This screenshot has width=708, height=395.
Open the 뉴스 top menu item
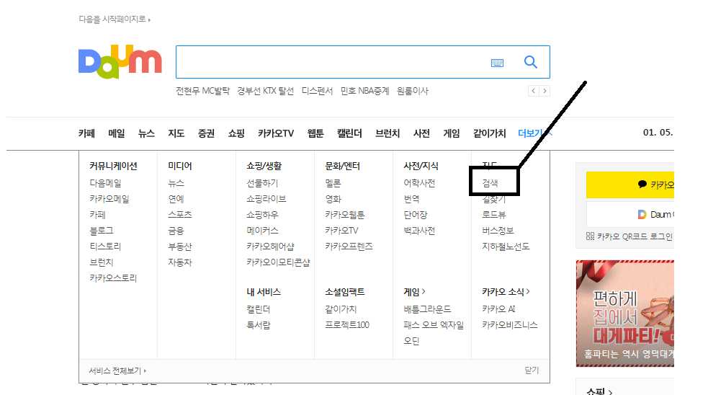(146, 133)
